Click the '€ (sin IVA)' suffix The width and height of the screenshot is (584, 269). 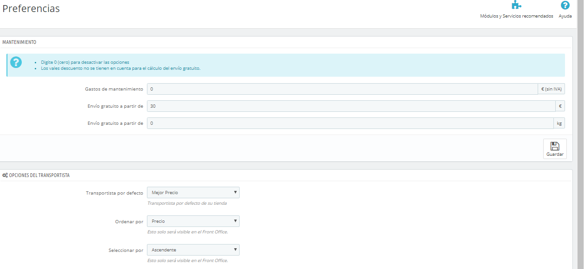click(552, 89)
